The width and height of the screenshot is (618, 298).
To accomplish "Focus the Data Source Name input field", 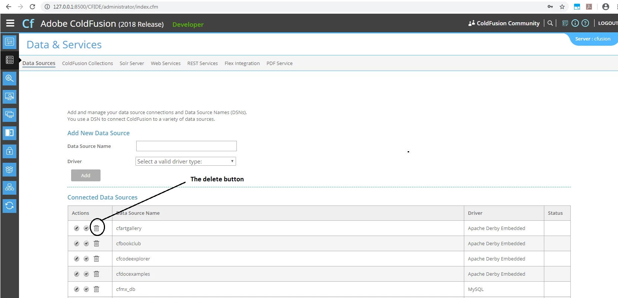I will pos(187,146).
